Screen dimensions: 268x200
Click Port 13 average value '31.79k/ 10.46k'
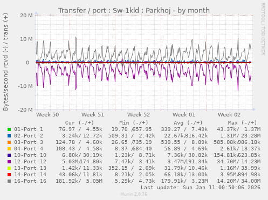[186, 168]
